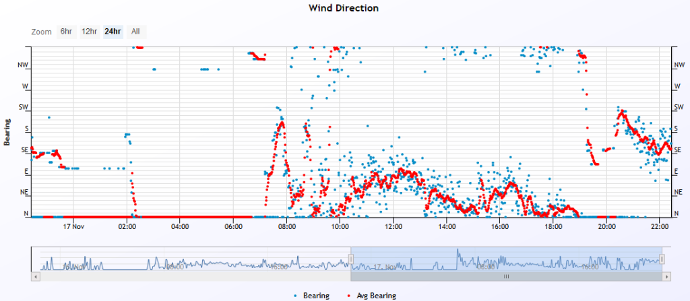Click the 16:00 x-axis label
690x301 pixels.
[499, 227]
